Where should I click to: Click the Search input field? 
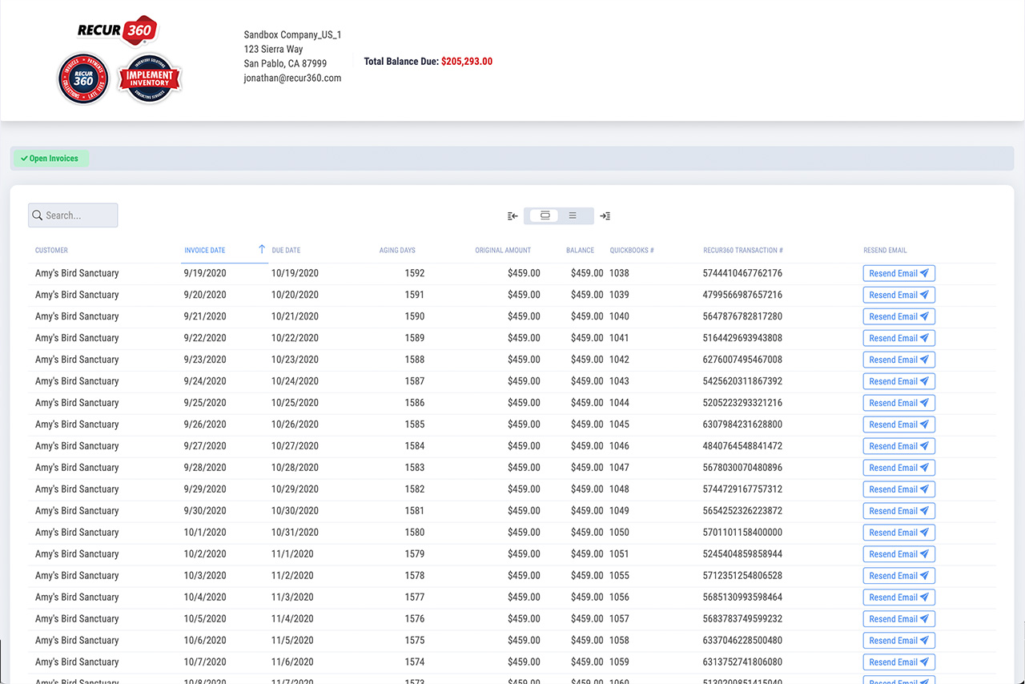pyautogui.click(x=79, y=215)
